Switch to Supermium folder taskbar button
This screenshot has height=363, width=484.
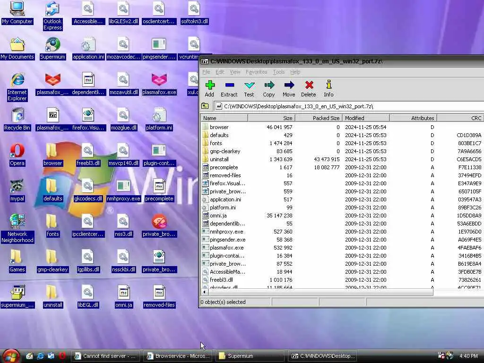(x=250, y=356)
